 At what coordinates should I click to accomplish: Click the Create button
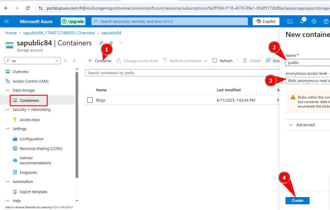298,201
